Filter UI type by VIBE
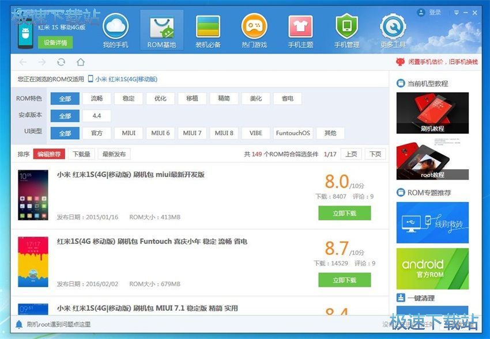Viewport: 490px width, 339px height. point(255,133)
